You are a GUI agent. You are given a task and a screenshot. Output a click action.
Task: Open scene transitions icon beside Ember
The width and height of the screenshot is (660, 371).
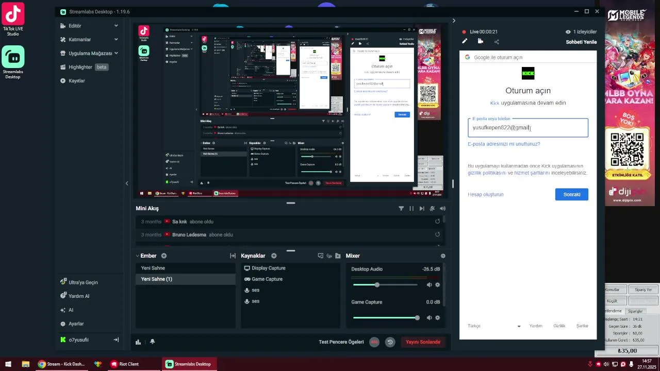[233, 256]
